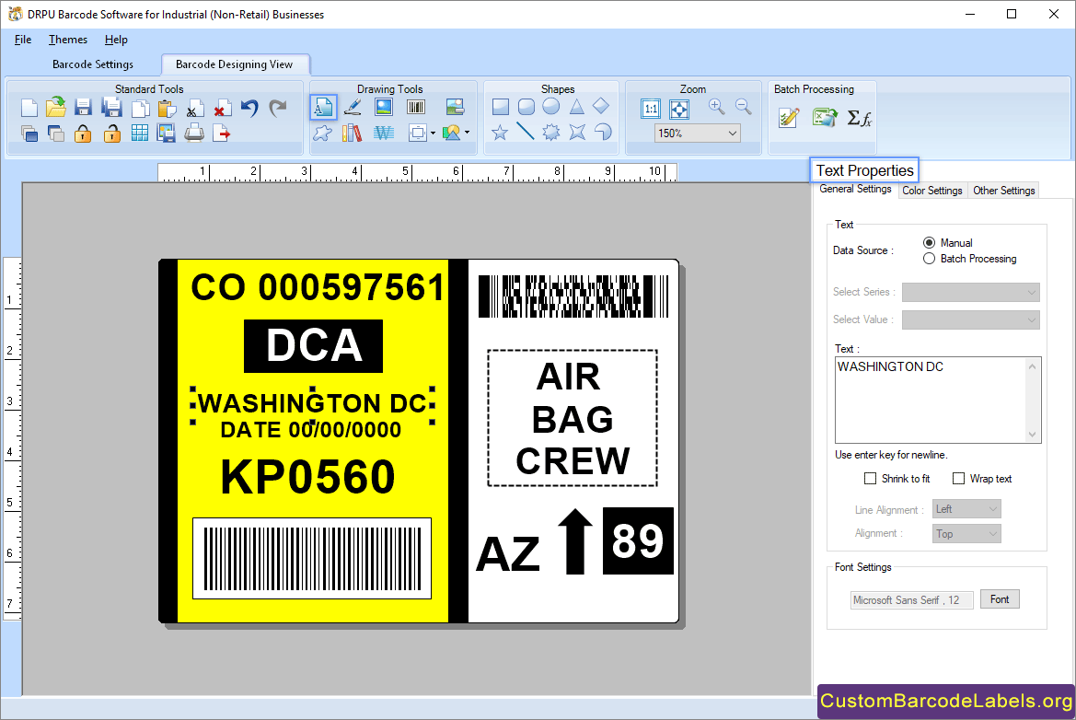Switch to the Barcode Settings tab
Viewport: 1076px width, 720px height.
93,64
